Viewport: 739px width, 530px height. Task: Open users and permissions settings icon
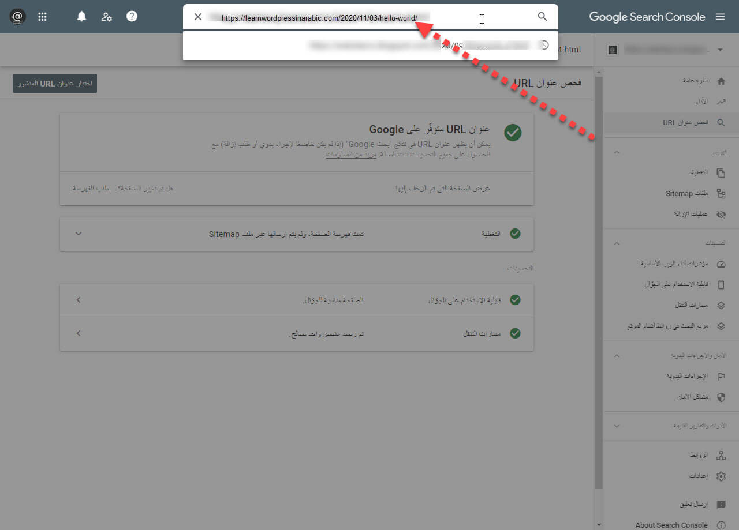coord(107,17)
